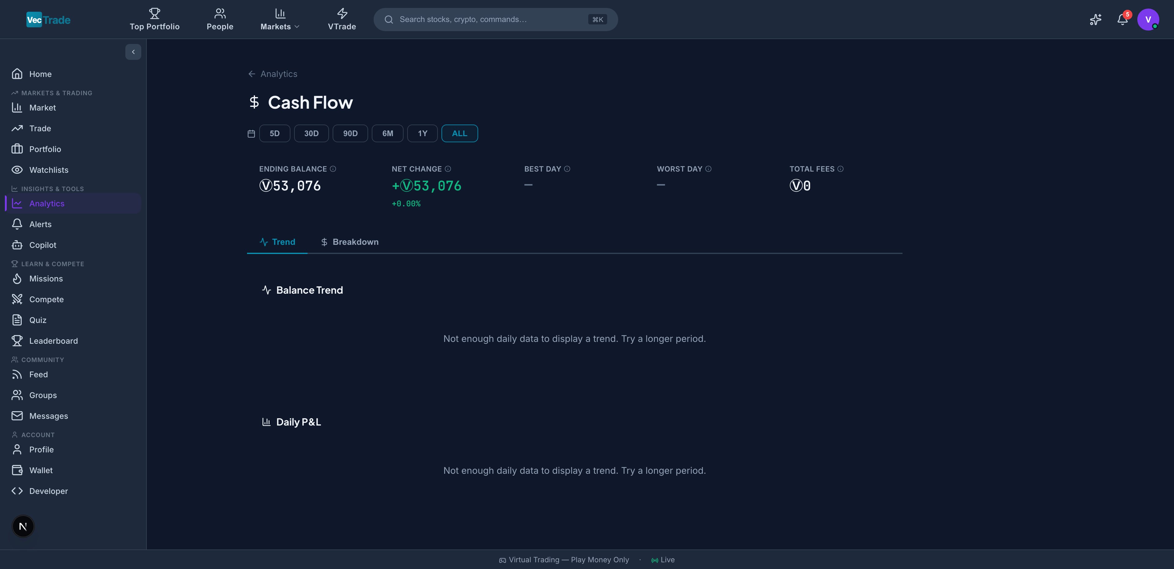The width and height of the screenshot is (1174, 569).
Task: Open Compete from the sidebar
Action: pos(73,299)
